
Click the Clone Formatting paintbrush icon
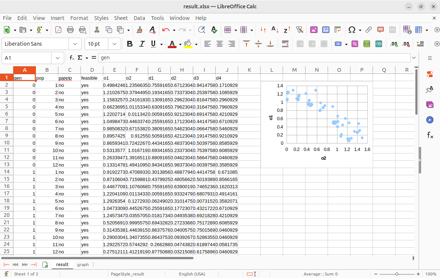140,30
